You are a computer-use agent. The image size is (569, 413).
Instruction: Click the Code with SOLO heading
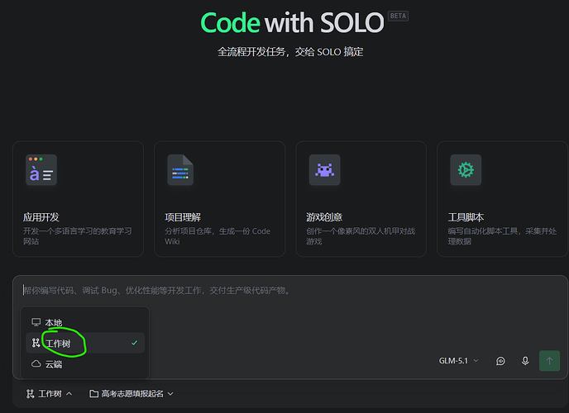pos(292,23)
